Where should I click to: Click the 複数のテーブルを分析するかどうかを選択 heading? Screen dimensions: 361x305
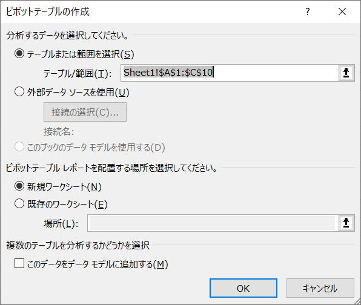(x=78, y=245)
